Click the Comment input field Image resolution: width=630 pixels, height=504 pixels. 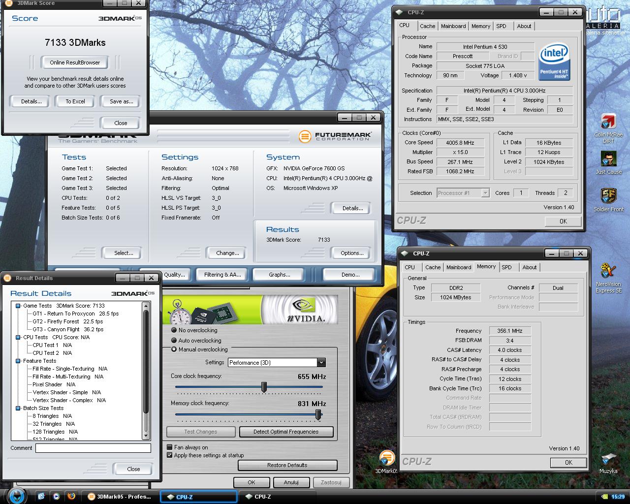tap(93, 448)
